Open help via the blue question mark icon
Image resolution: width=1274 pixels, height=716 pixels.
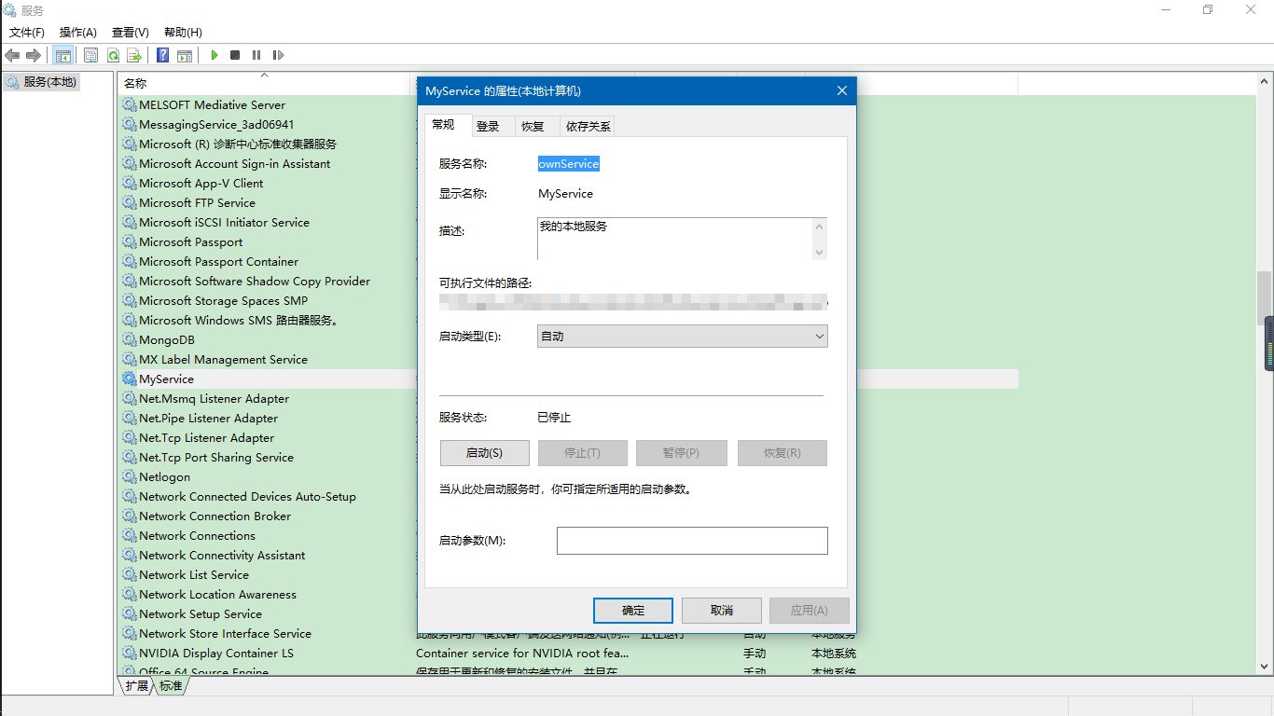[162, 55]
